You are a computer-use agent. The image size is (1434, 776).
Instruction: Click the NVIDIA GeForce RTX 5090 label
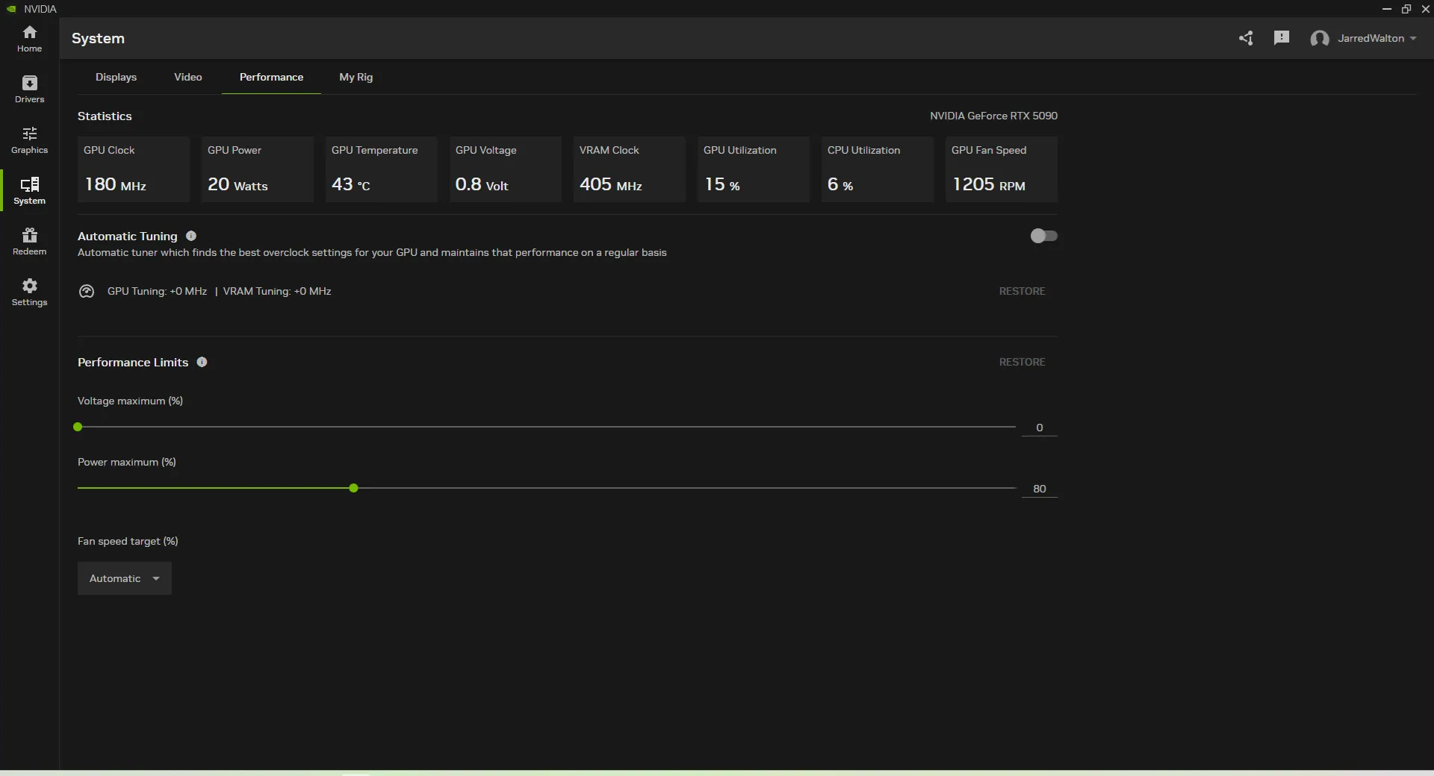993,116
